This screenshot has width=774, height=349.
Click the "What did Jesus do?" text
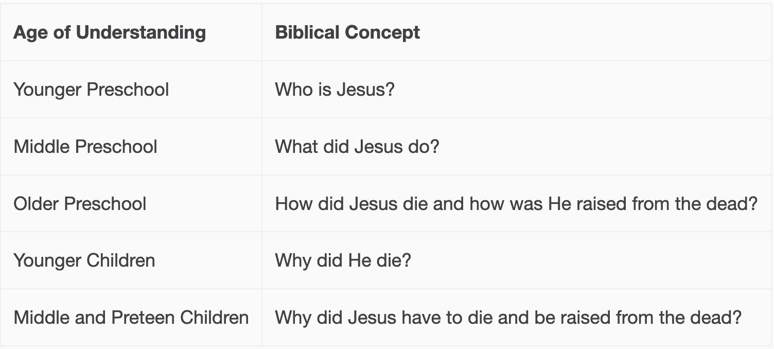click(357, 147)
